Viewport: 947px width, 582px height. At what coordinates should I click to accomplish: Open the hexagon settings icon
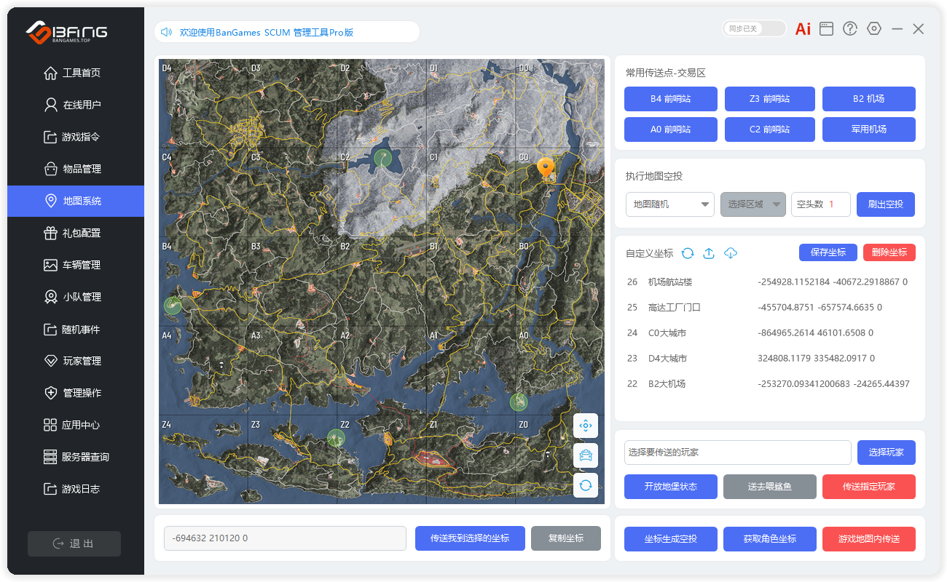click(874, 29)
